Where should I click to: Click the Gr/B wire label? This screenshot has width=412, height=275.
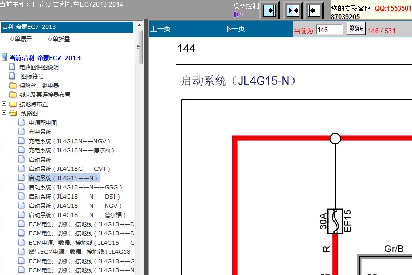click(x=394, y=249)
